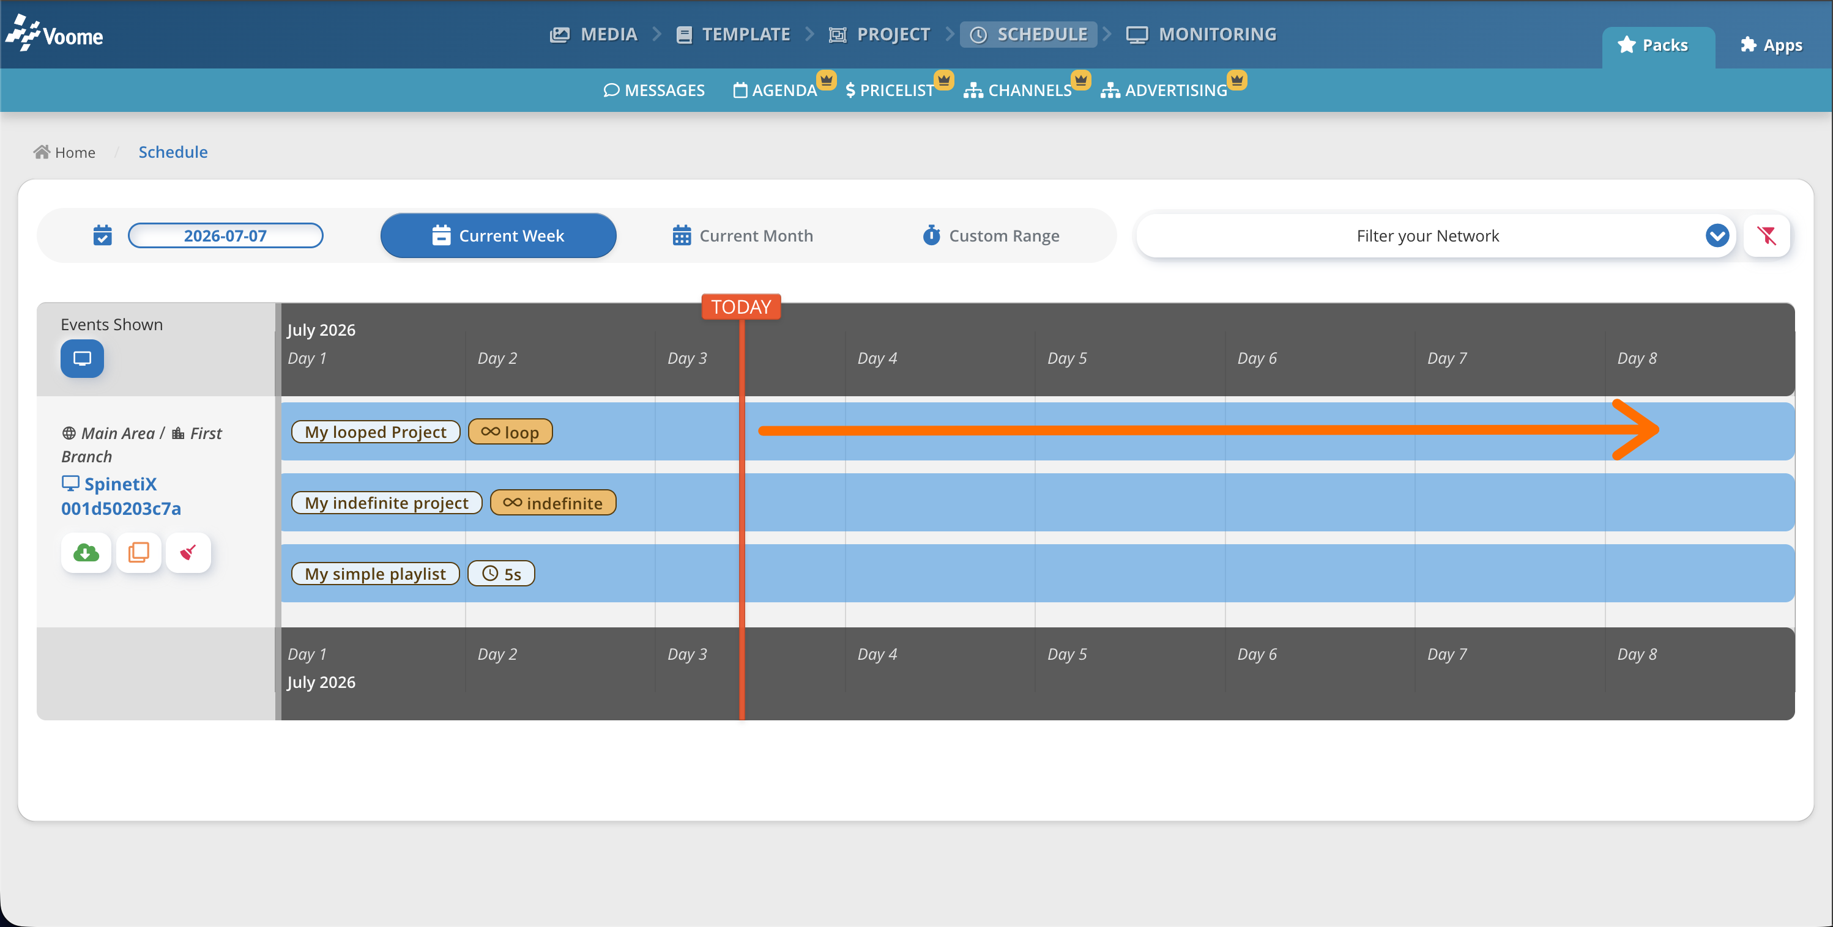Click the crown badge on ADVERTISING
Screen dimensions: 1833x927
(1236, 79)
